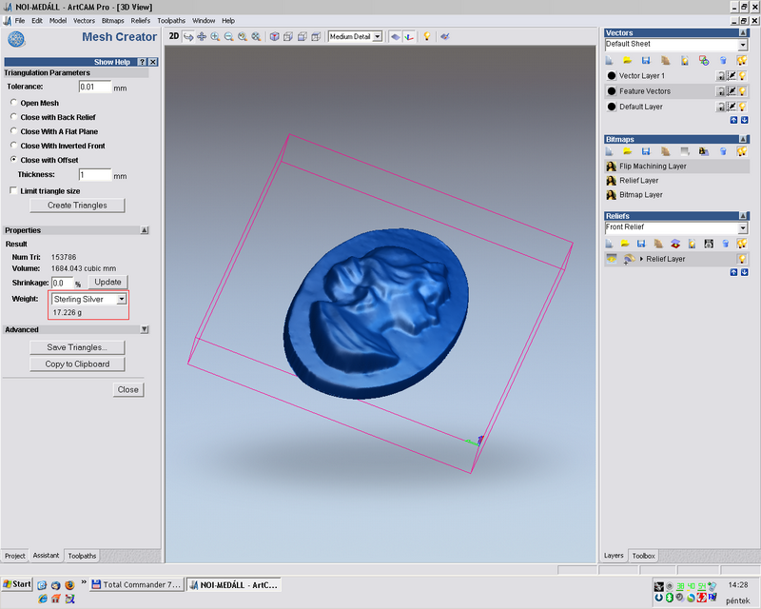Delete the vector layer with trash icon
This screenshot has width=761, height=609.
[723, 60]
